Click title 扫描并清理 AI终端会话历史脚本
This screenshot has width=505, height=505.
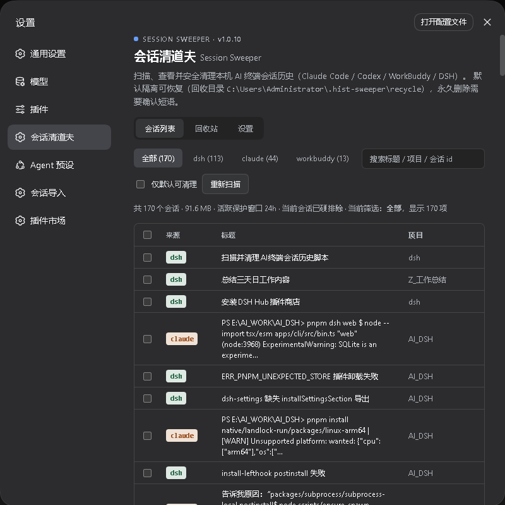275,258
